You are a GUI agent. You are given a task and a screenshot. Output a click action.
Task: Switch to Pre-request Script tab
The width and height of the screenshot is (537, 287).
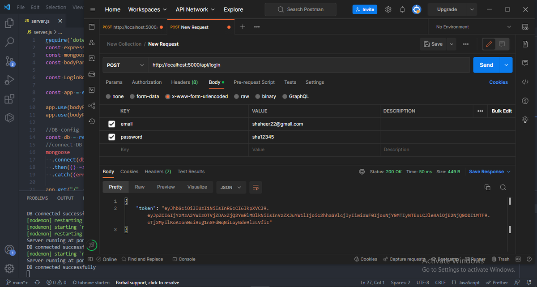(254, 82)
